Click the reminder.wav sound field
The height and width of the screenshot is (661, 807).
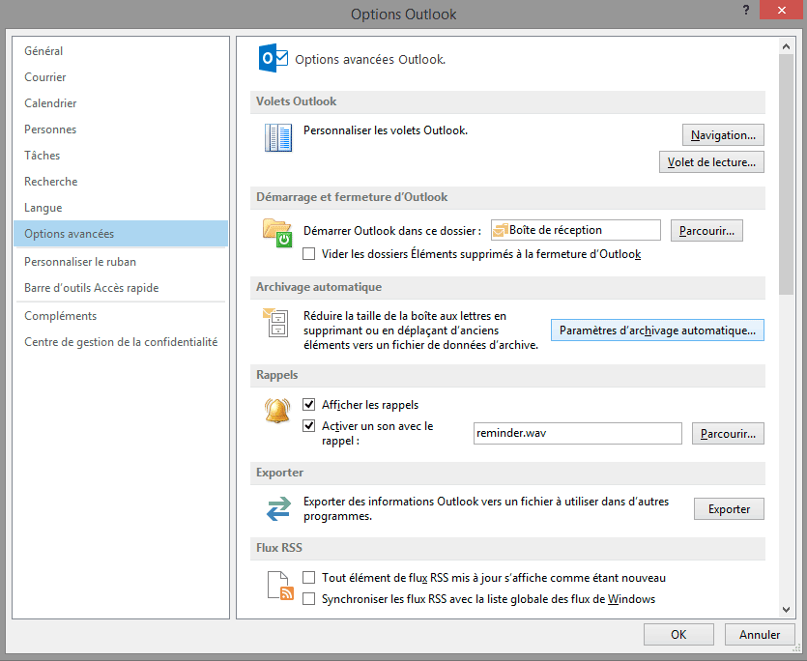coord(577,434)
